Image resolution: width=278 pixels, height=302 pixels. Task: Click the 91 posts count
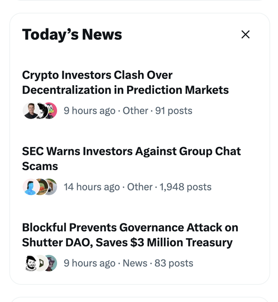pyautogui.click(x=174, y=111)
